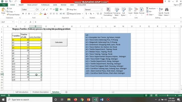The height and width of the screenshot is (102, 182).
Task: Click AutoSum sigma button
Action: tap(151, 8)
